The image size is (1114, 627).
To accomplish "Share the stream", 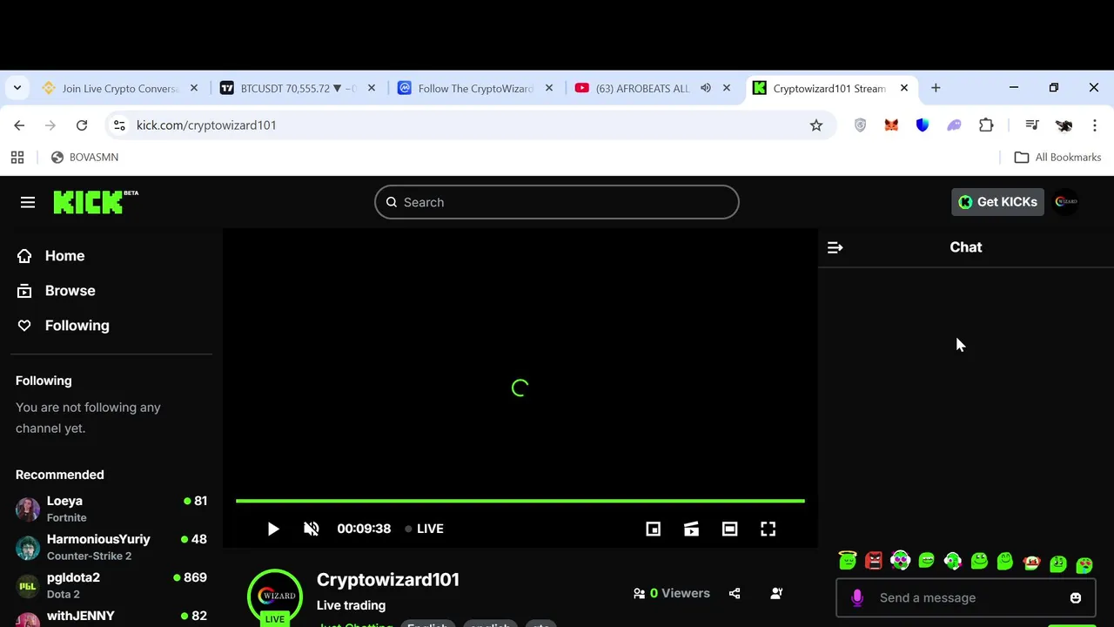I will point(735,593).
